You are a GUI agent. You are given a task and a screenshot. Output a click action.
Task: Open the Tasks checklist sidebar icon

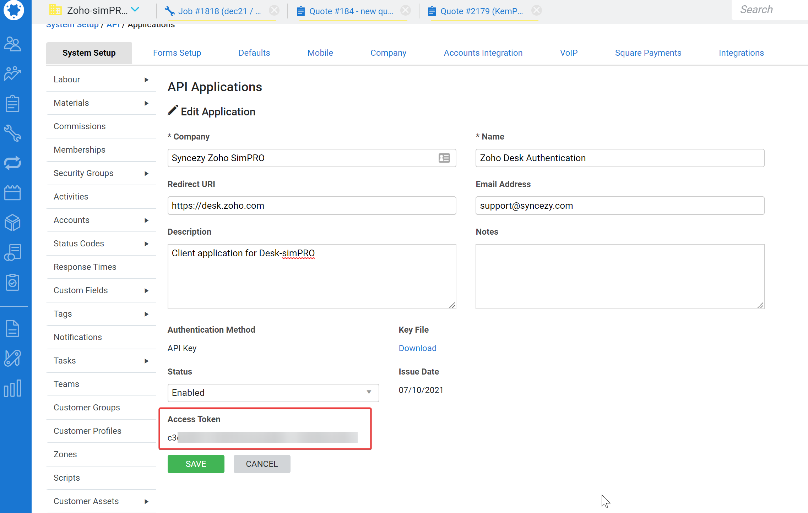click(x=13, y=282)
